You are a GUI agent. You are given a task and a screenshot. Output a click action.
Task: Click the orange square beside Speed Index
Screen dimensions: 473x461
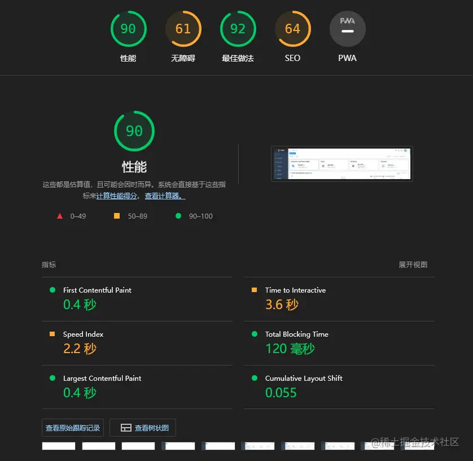(x=52, y=334)
